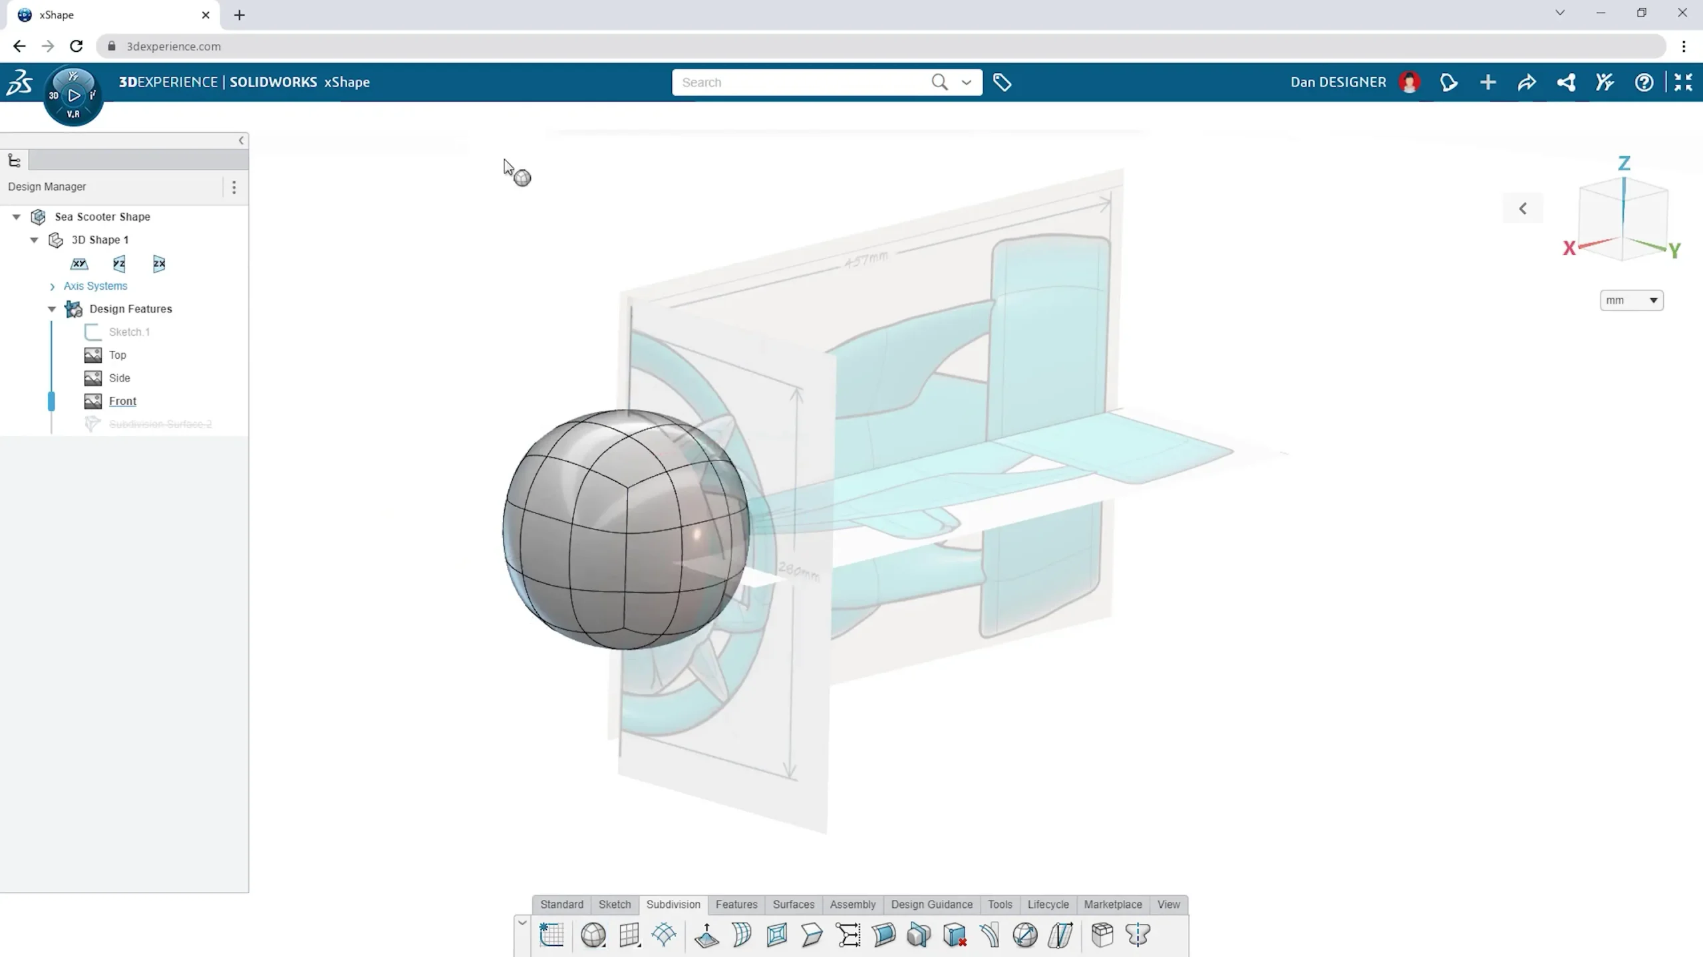Toggle the ZX plane icon
The height and width of the screenshot is (957, 1703).
click(159, 264)
